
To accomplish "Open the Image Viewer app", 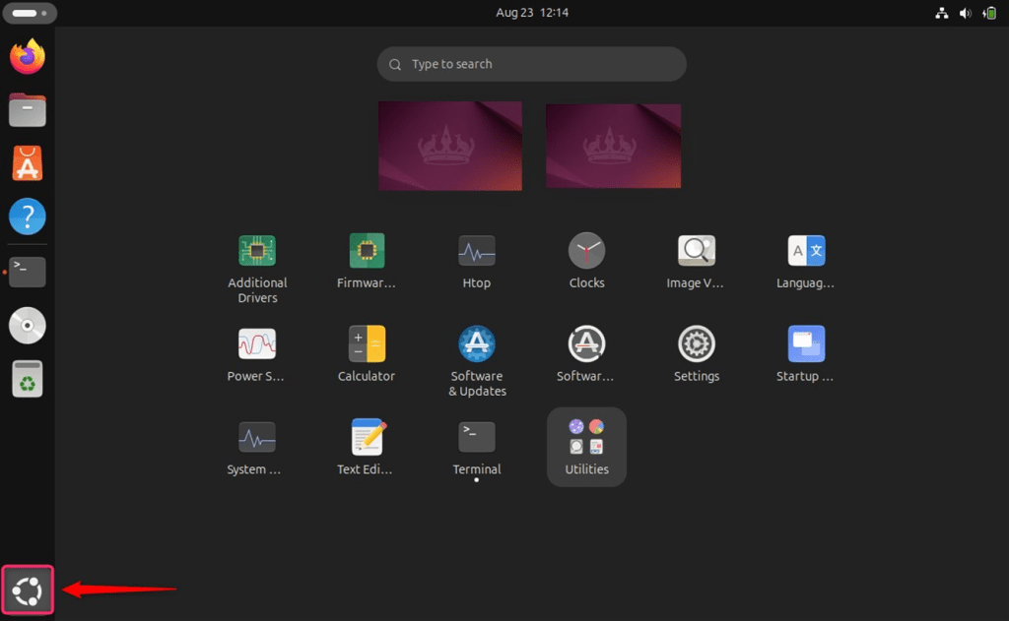I will pyautogui.click(x=697, y=251).
